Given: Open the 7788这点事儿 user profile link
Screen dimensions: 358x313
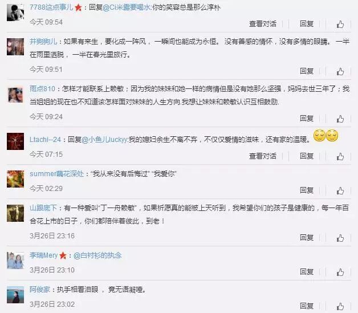Looking at the screenshot, I should (51, 7).
